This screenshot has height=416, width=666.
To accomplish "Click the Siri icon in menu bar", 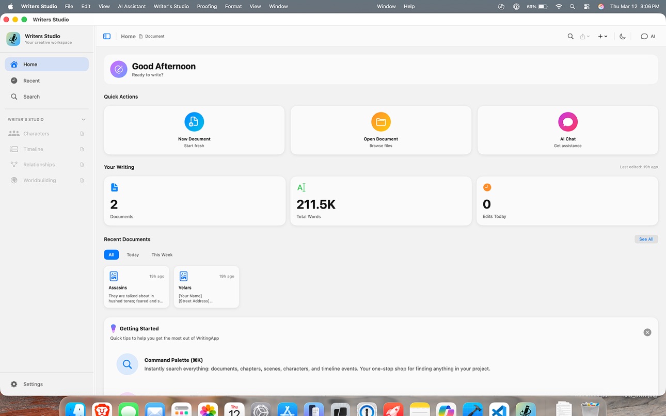I will (601, 6).
